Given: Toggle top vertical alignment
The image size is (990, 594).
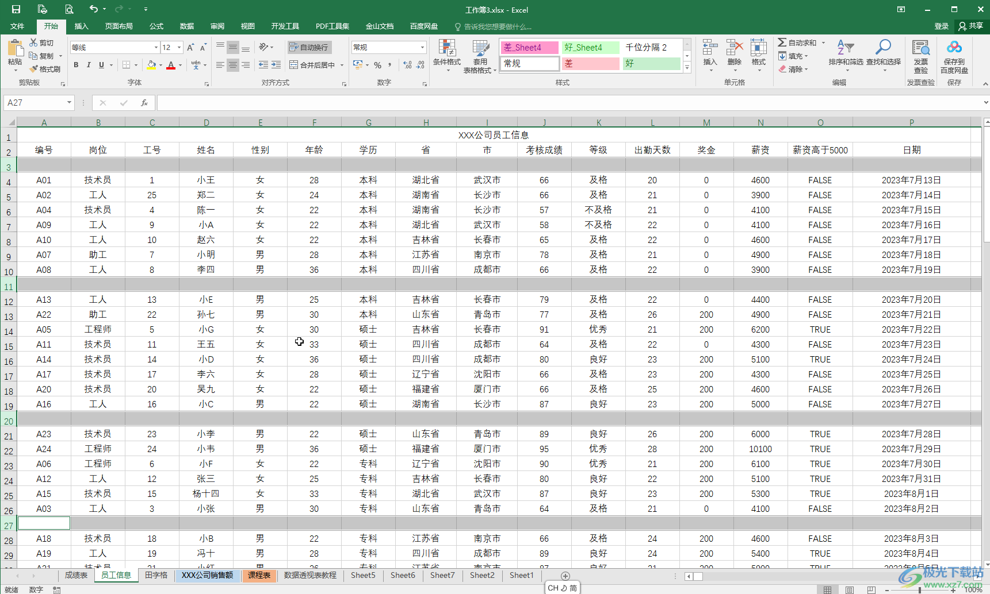Looking at the screenshot, I should tap(220, 47).
